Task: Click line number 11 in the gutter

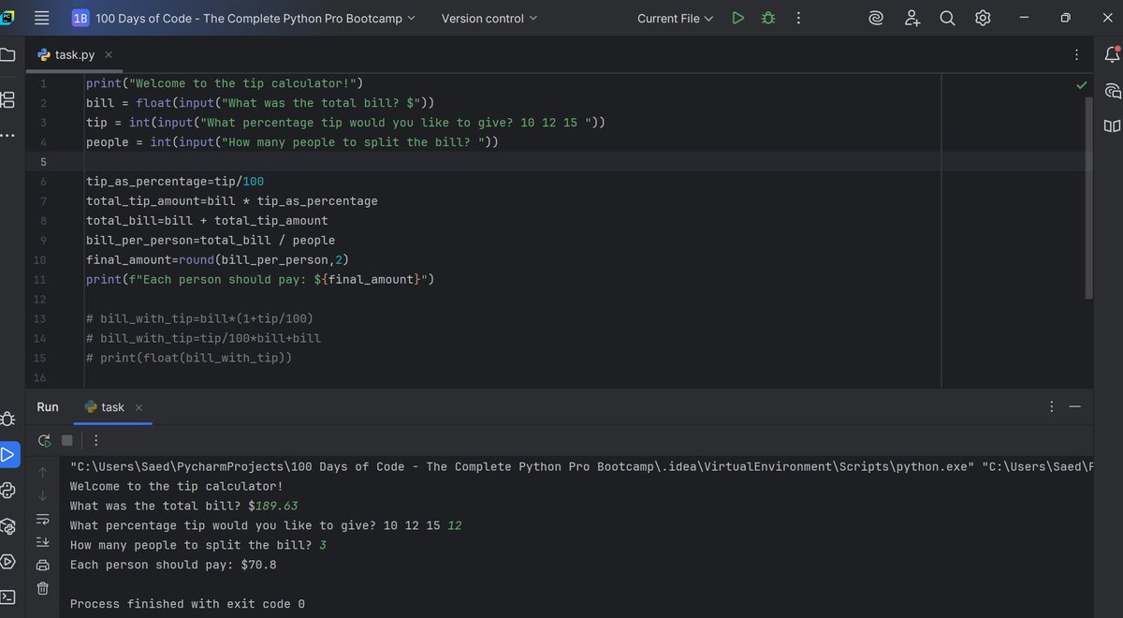Action: click(39, 279)
